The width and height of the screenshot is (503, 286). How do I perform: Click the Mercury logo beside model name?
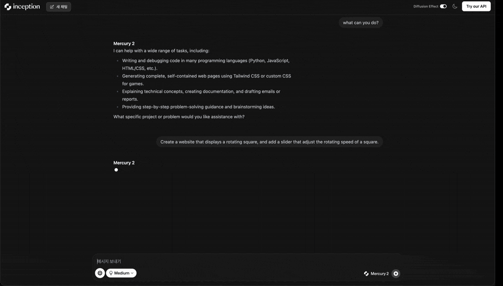click(x=366, y=273)
